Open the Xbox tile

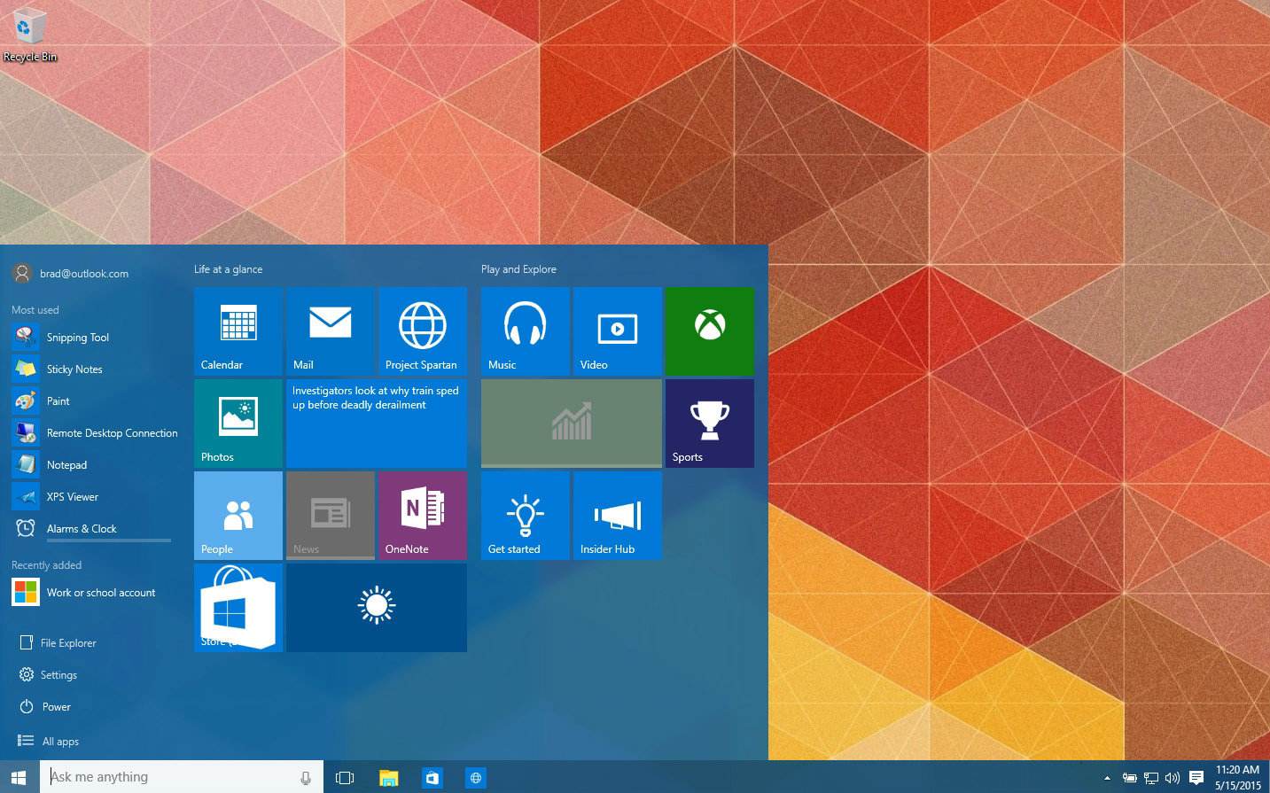click(x=709, y=331)
